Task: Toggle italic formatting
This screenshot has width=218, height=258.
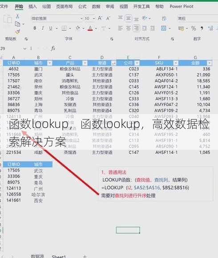Action: pos(43,28)
